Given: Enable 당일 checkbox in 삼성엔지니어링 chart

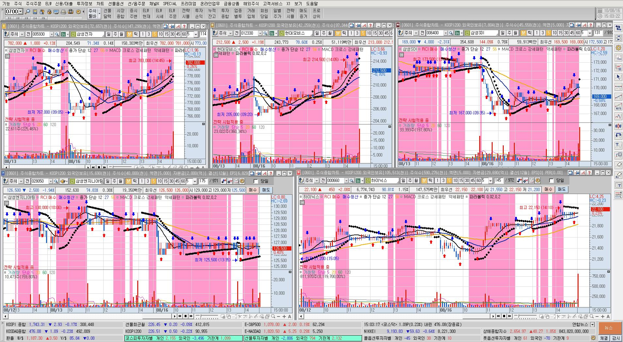Looking at the screenshot, I should (256, 181).
